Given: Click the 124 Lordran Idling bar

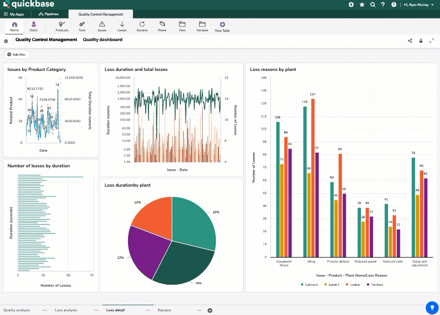Looking at the screenshot, I should click(313, 178).
